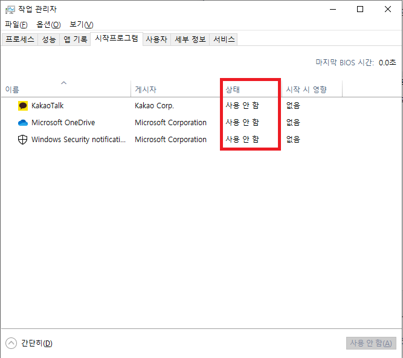Click Windows Security's Microsoft Corporation publisher cell
The image size is (403, 358).
170,140
